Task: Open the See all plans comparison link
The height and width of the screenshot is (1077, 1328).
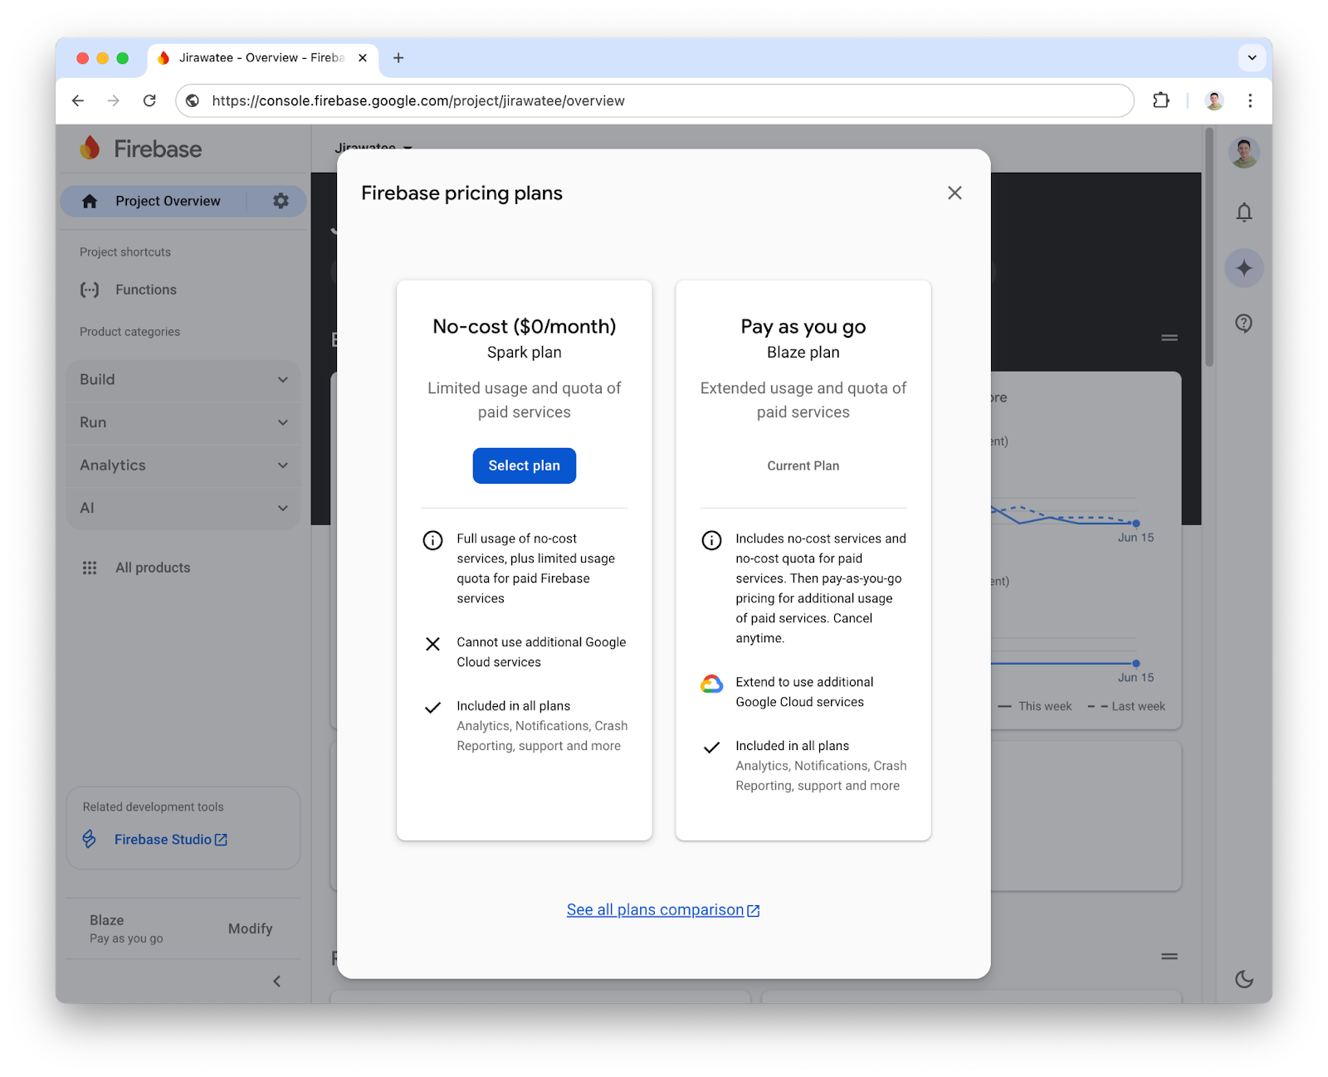Action: pos(663,910)
